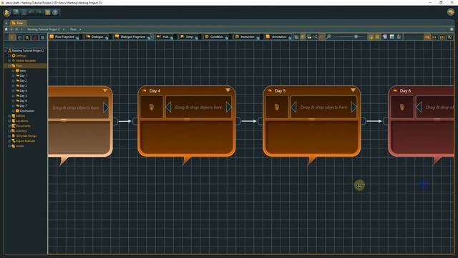Click left arrow in Day 4 attachment strip
The image size is (458, 258).
(169, 107)
